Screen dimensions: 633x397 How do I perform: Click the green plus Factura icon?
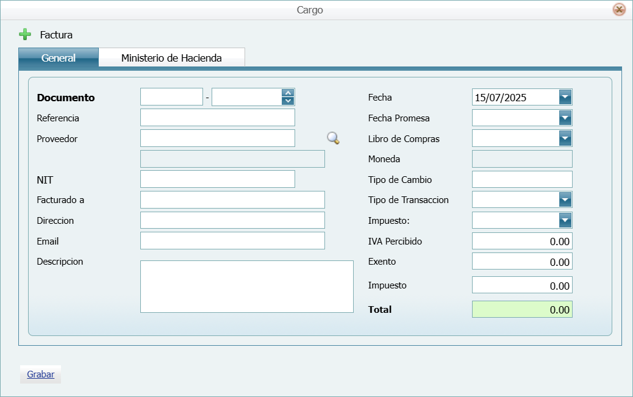[x=25, y=34]
